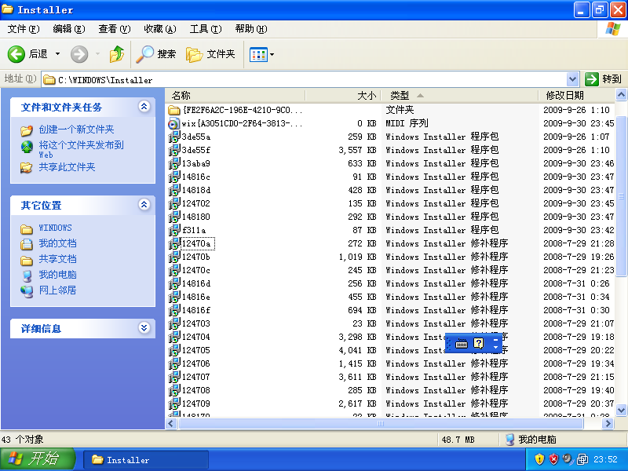The image size is (628, 471).
Task: Click the My Documents icon in sidebar
Action: point(27,243)
